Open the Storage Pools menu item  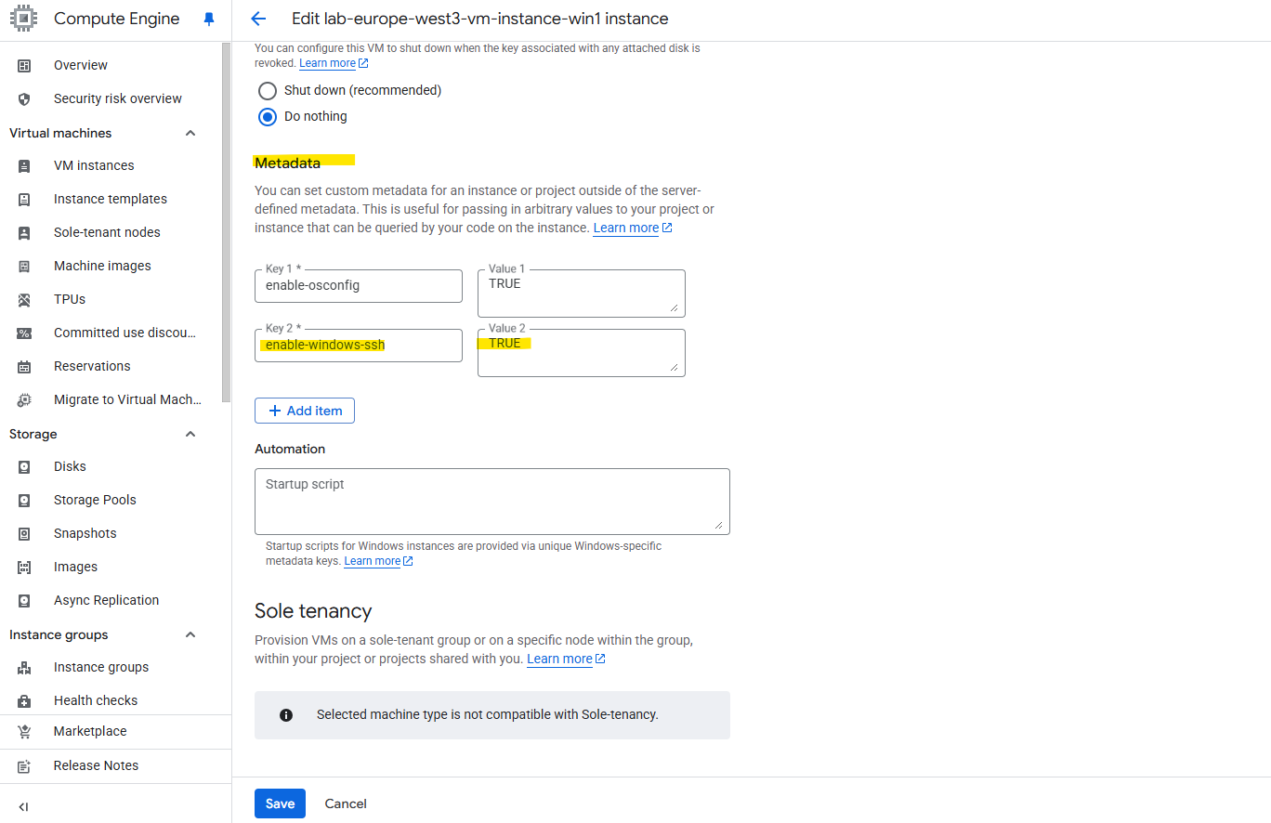95,500
